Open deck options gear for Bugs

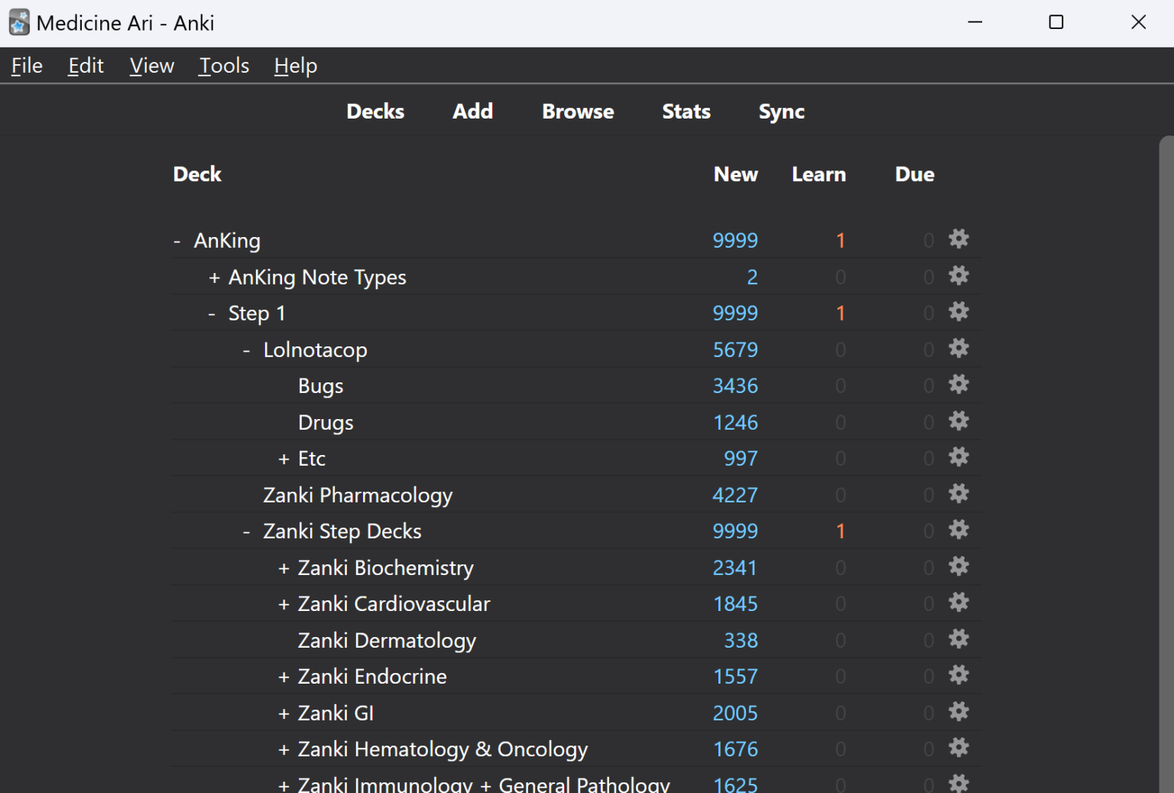[x=958, y=385]
